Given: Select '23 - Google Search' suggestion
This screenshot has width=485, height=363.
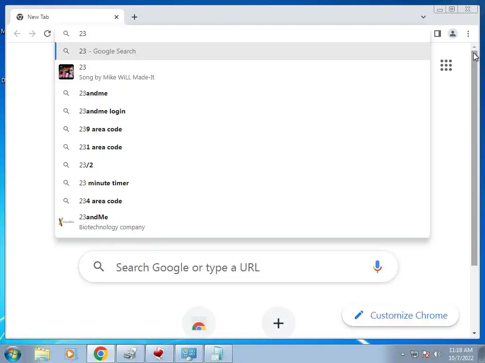Looking at the screenshot, I should point(242,51).
